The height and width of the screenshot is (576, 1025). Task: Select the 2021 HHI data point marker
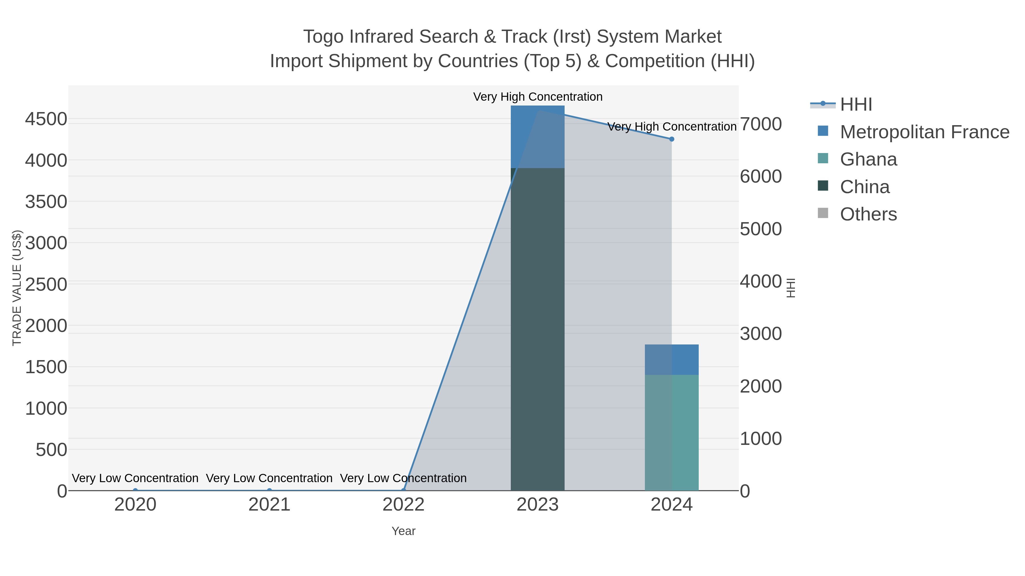[x=269, y=491]
